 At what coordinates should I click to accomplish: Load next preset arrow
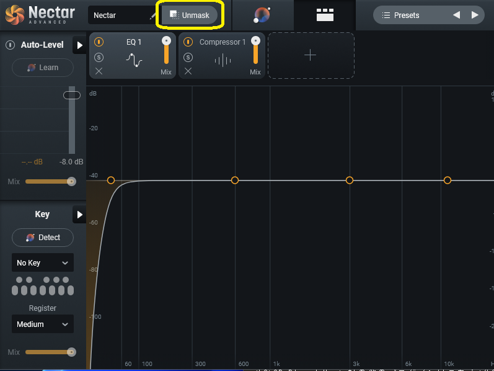(475, 15)
